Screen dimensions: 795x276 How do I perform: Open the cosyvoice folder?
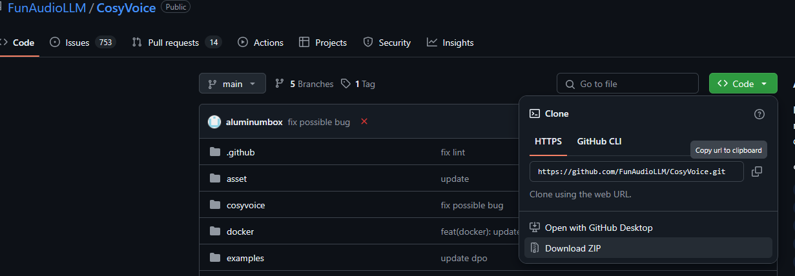[245, 205]
